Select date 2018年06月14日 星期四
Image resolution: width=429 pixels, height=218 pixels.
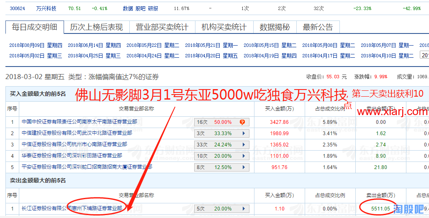click(95, 46)
